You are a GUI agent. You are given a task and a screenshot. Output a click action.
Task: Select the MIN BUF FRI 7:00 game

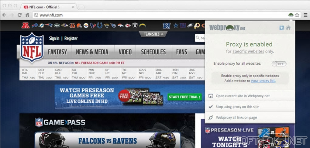point(95,74)
